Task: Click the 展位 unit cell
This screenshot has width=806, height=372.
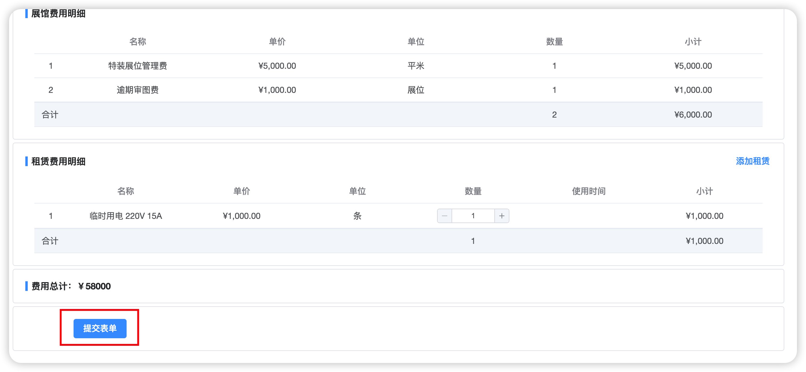Action: (416, 90)
